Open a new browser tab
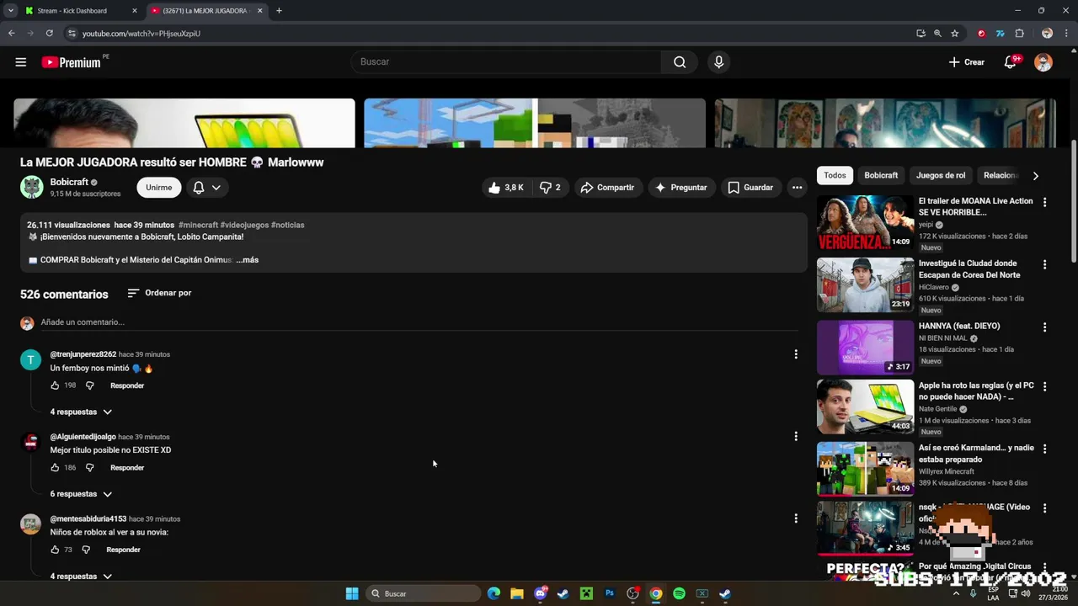This screenshot has height=606, width=1078. point(279,11)
